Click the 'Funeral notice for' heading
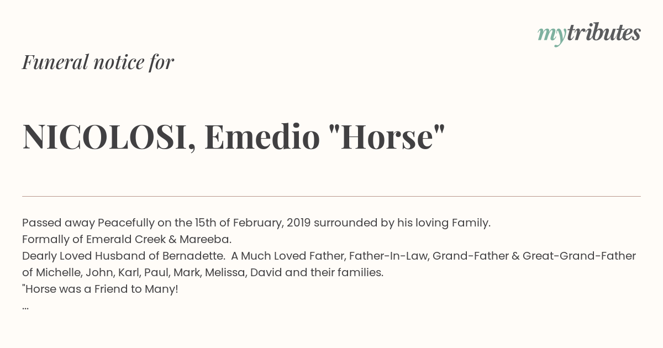Viewport: 663px width, 348px height. click(x=98, y=62)
